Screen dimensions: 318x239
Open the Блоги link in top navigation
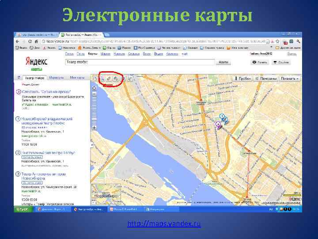147,54
